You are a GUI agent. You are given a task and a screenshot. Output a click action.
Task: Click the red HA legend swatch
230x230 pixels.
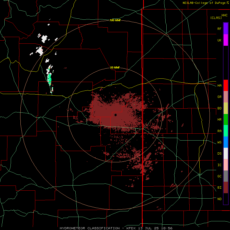click(226, 85)
